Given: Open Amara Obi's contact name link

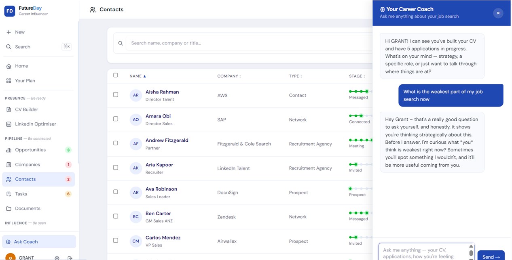Looking at the screenshot, I should [x=158, y=116].
